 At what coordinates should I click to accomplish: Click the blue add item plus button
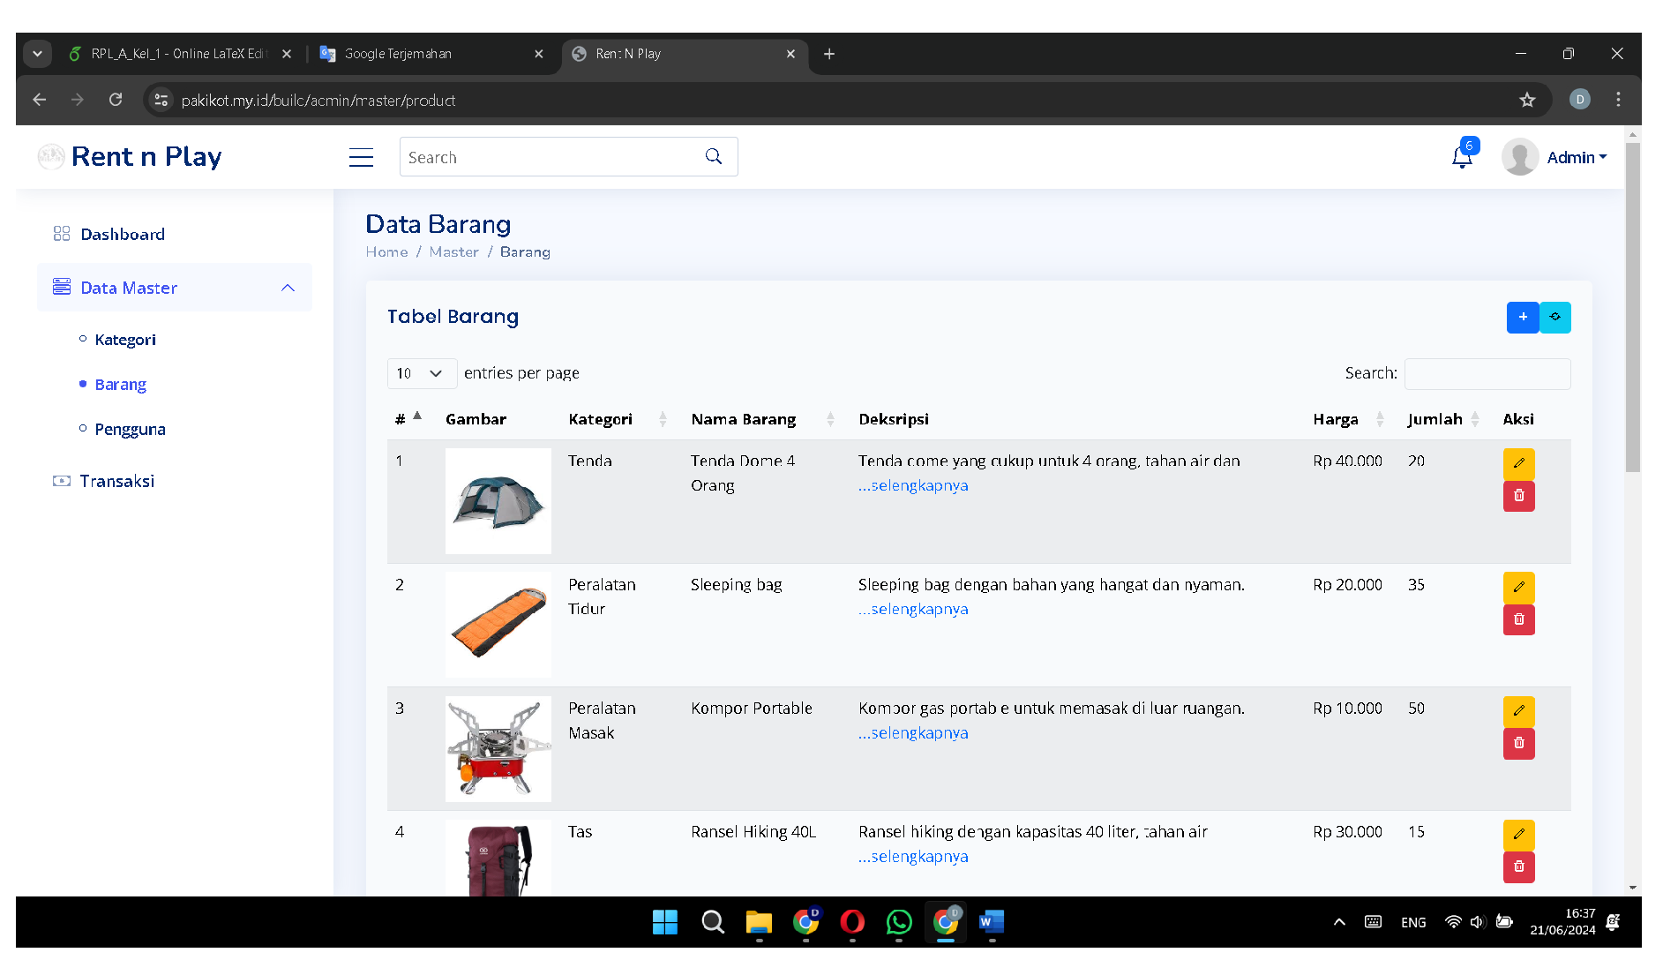point(1522,318)
